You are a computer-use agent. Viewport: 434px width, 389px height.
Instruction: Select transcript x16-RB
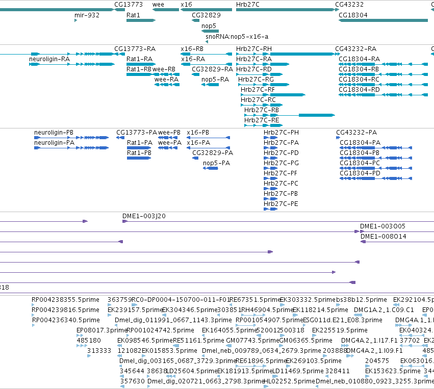192,49
